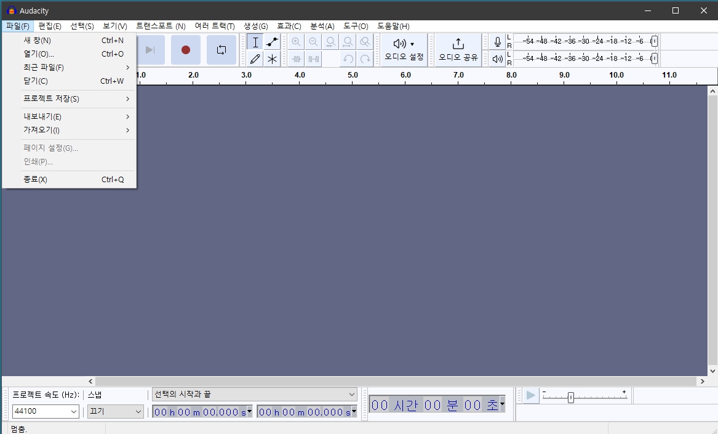Choose 새 창(N) menu entry
This screenshot has width=718, height=434.
[x=69, y=41]
